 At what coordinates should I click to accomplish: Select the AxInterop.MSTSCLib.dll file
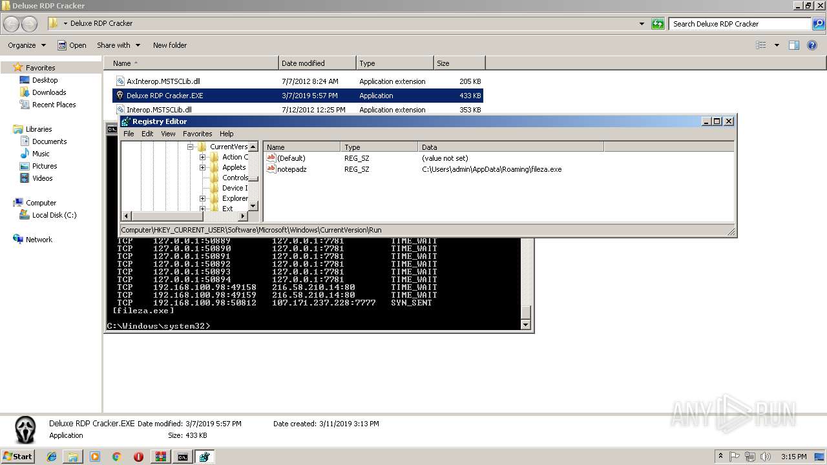[297, 81]
